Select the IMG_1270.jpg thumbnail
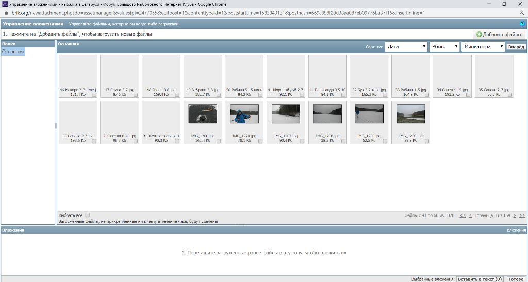The height and width of the screenshot is (282, 528). [x=244, y=114]
